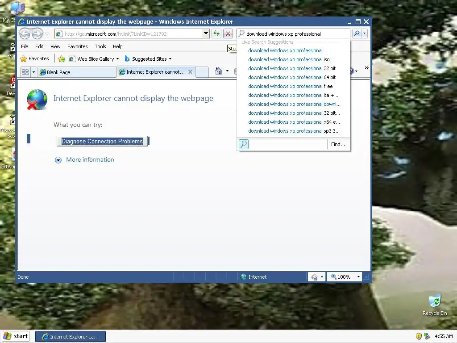Open the Suggested Sites link

[x=146, y=59]
